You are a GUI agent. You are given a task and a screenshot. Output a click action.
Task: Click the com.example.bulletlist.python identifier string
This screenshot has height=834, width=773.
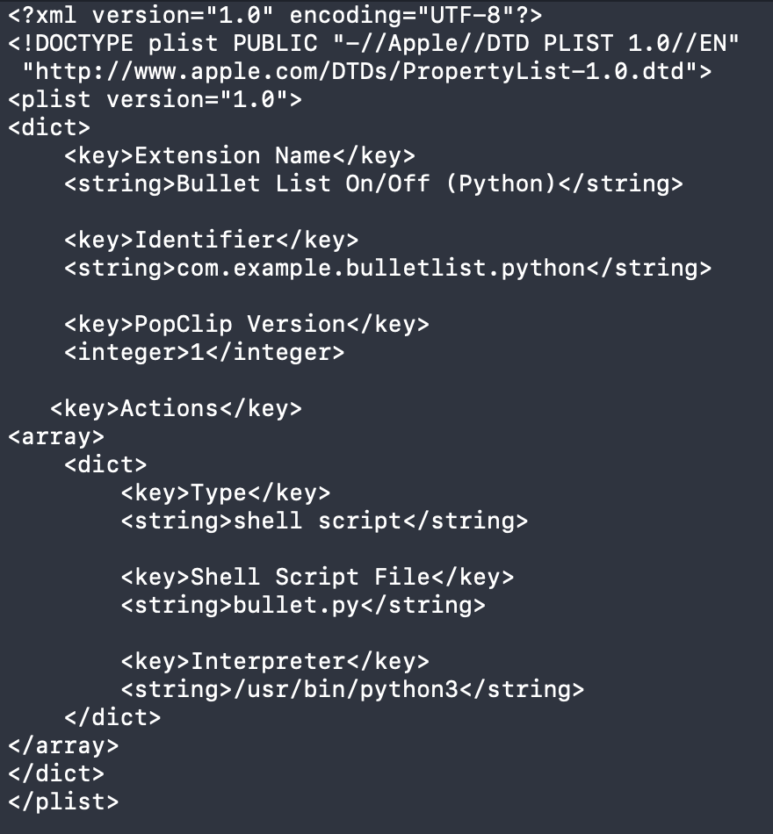tap(380, 268)
